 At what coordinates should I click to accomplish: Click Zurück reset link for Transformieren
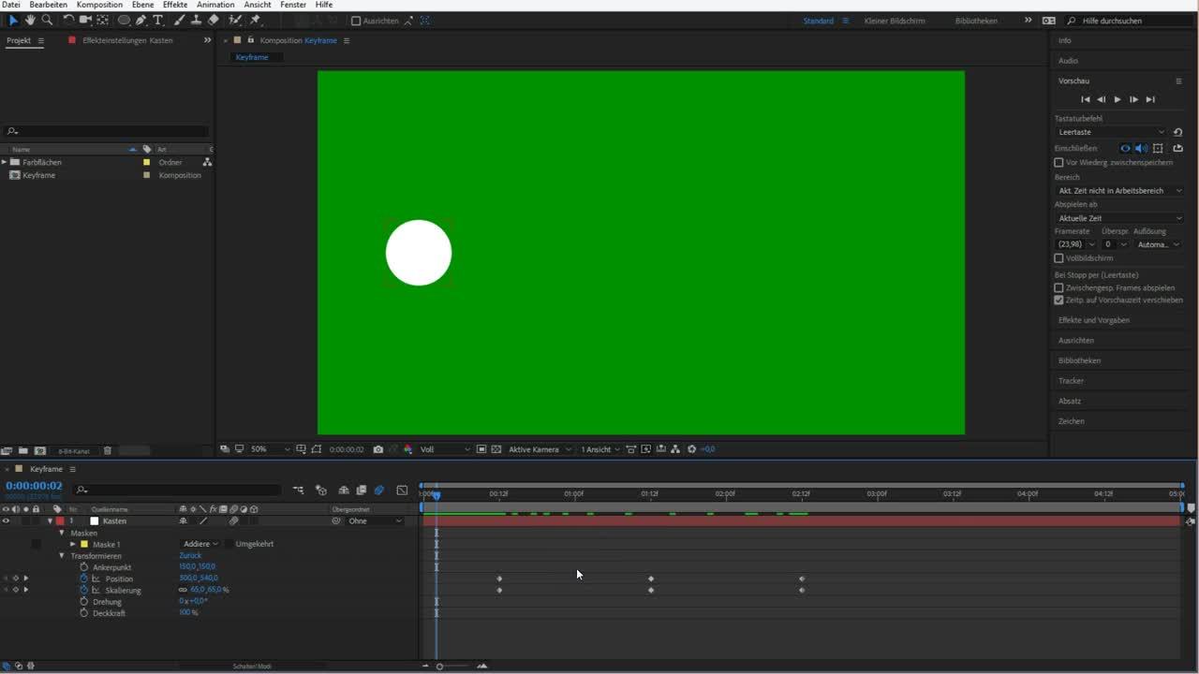pyautogui.click(x=190, y=556)
